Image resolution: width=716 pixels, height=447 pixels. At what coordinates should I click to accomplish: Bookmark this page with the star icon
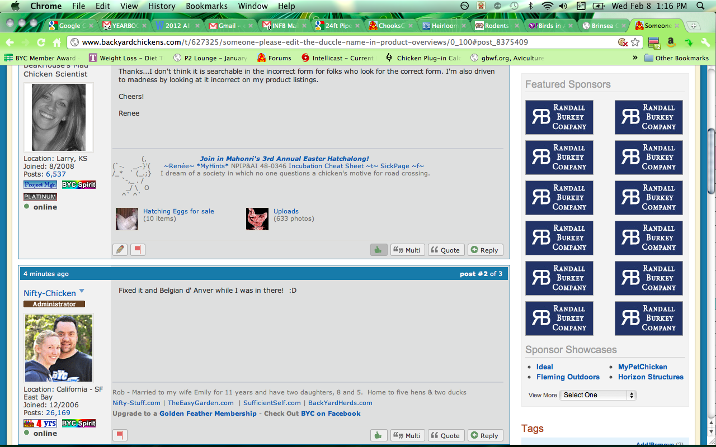pyautogui.click(x=635, y=42)
